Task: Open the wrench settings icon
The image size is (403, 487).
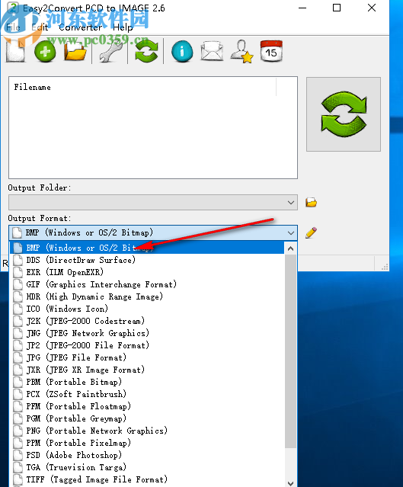Action: [110, 52]
